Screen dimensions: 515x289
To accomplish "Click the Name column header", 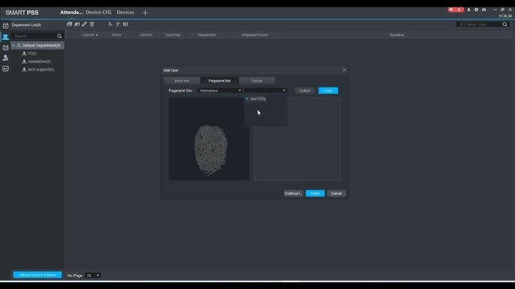I will [116, 34].
